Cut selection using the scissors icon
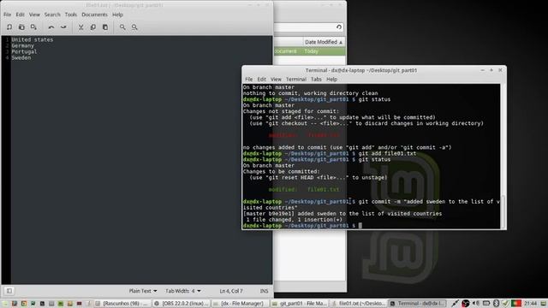Image resolution: width=548 pixels, height=308 pixels. [80, 27]
